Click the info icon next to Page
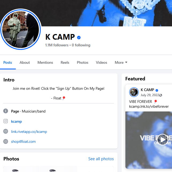172x172 pixels. pos(6,111)
